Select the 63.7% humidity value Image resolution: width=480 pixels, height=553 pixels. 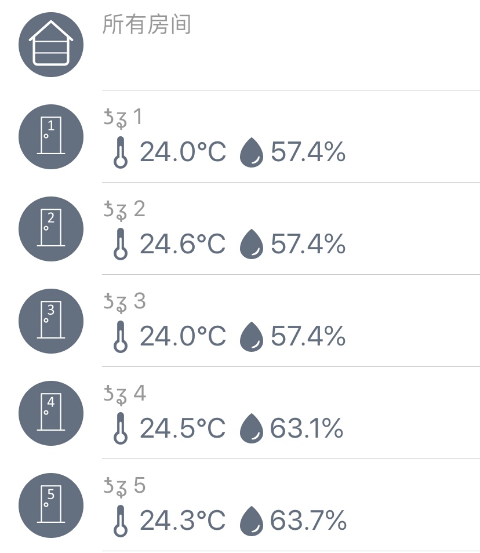point(308,521)
